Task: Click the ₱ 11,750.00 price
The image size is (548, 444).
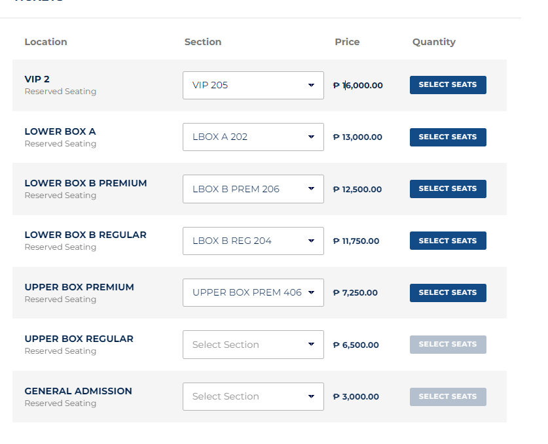Action: [x=356, y=241]
